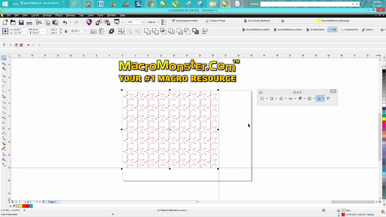
Task: Expand the first eCut 6 panel dropdown arrow
Action: tap(267, 99)
